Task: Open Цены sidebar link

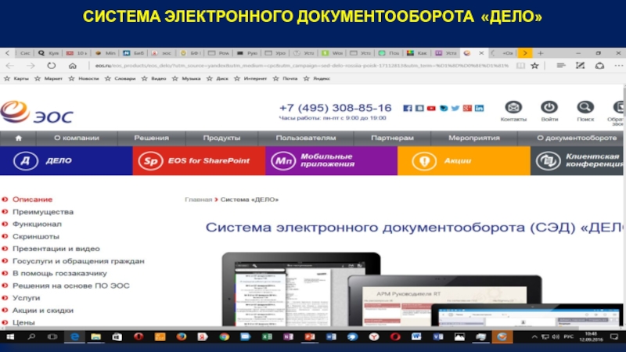Action: tap(23, 322)
